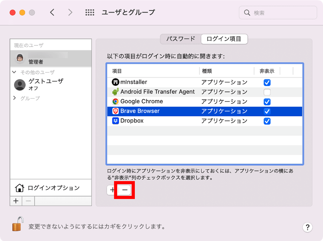Select the Google Chrome row name
The image size is (323, 241).
point(141,101)
